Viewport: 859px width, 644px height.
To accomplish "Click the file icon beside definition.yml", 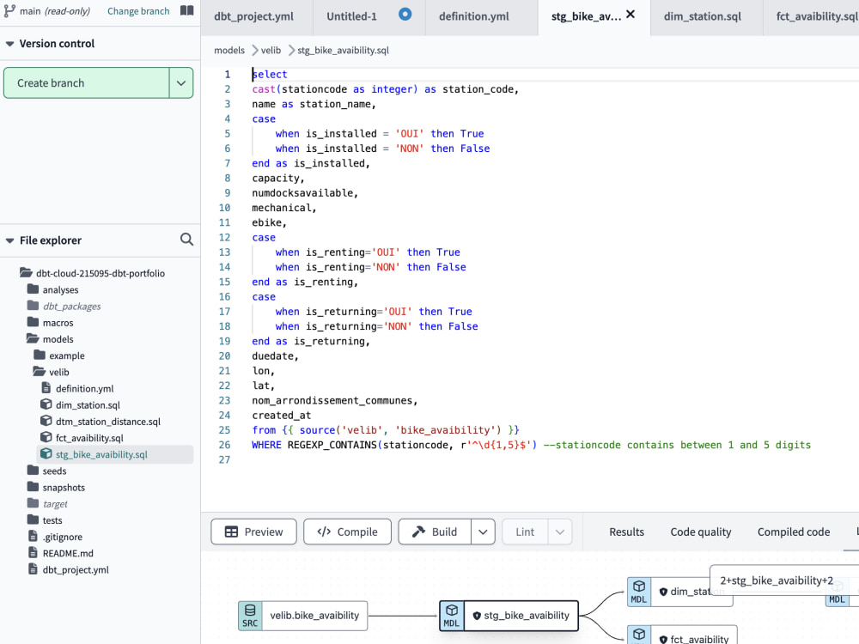I will coord(46,388).
